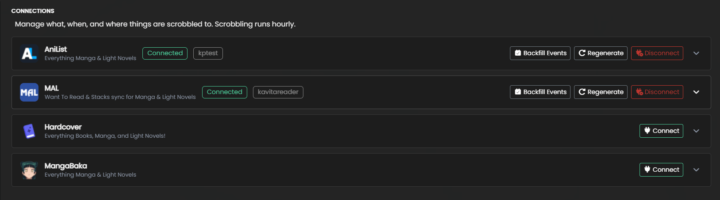Expand the MAL row chevron

(696, 92)
